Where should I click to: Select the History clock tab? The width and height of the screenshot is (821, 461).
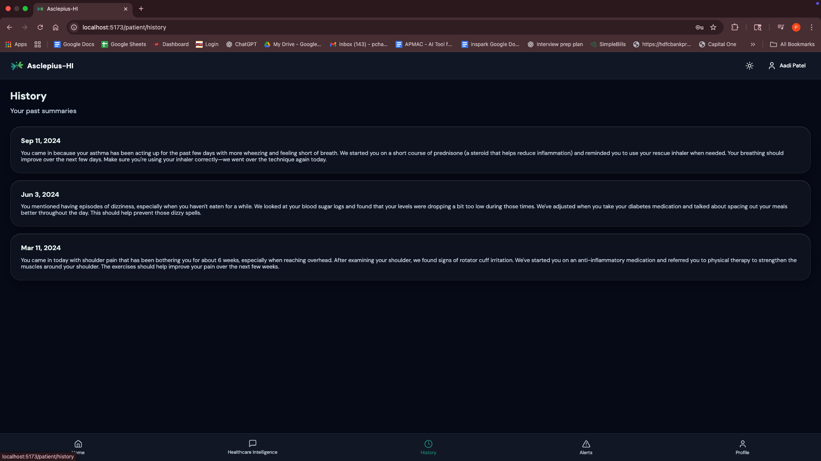428,446
